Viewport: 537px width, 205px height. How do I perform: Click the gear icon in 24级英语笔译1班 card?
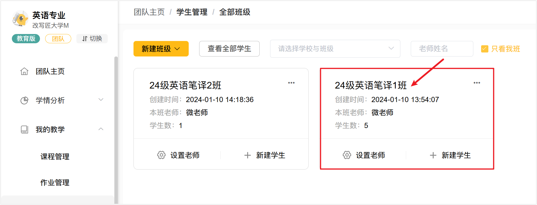click(347, 155)
